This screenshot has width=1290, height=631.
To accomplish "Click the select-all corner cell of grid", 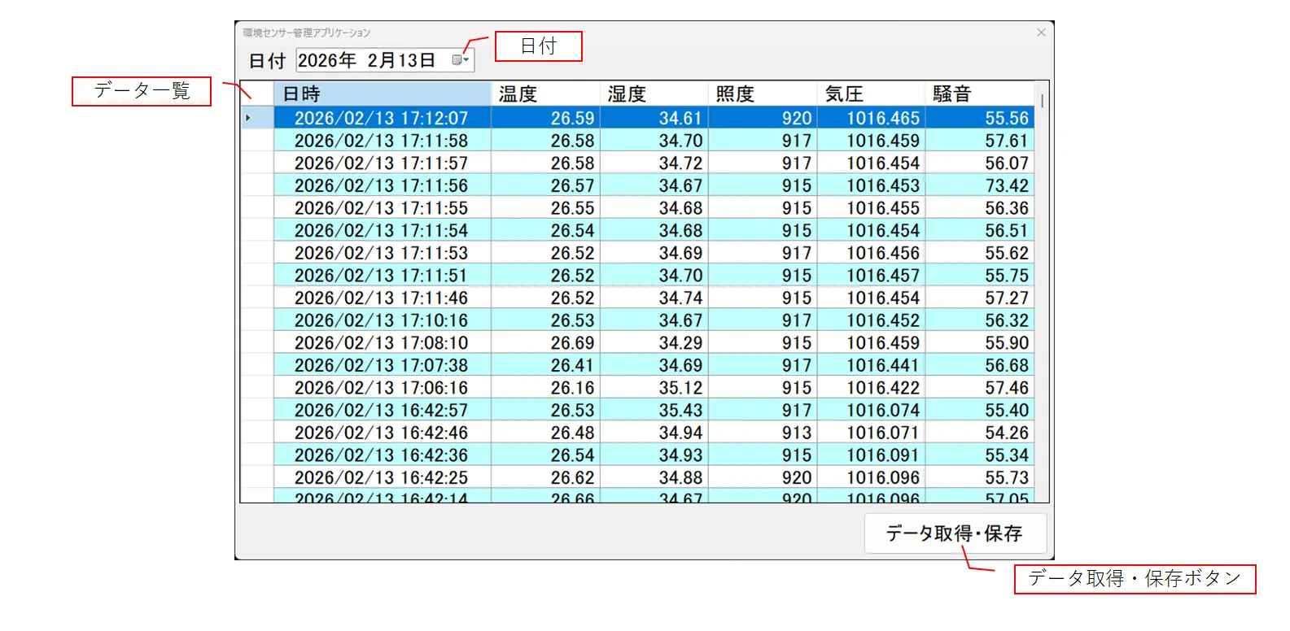I will pos(256,94).
